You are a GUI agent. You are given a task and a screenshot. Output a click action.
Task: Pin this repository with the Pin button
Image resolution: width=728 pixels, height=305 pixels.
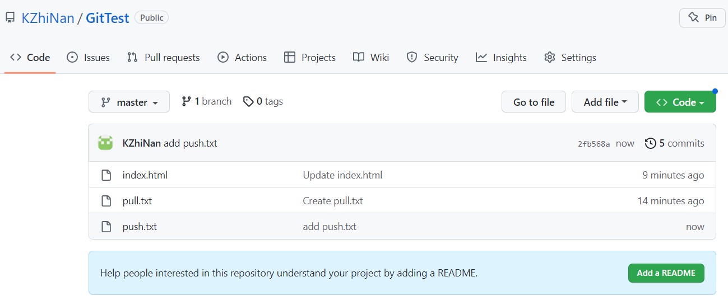click(x=702, y=17)
